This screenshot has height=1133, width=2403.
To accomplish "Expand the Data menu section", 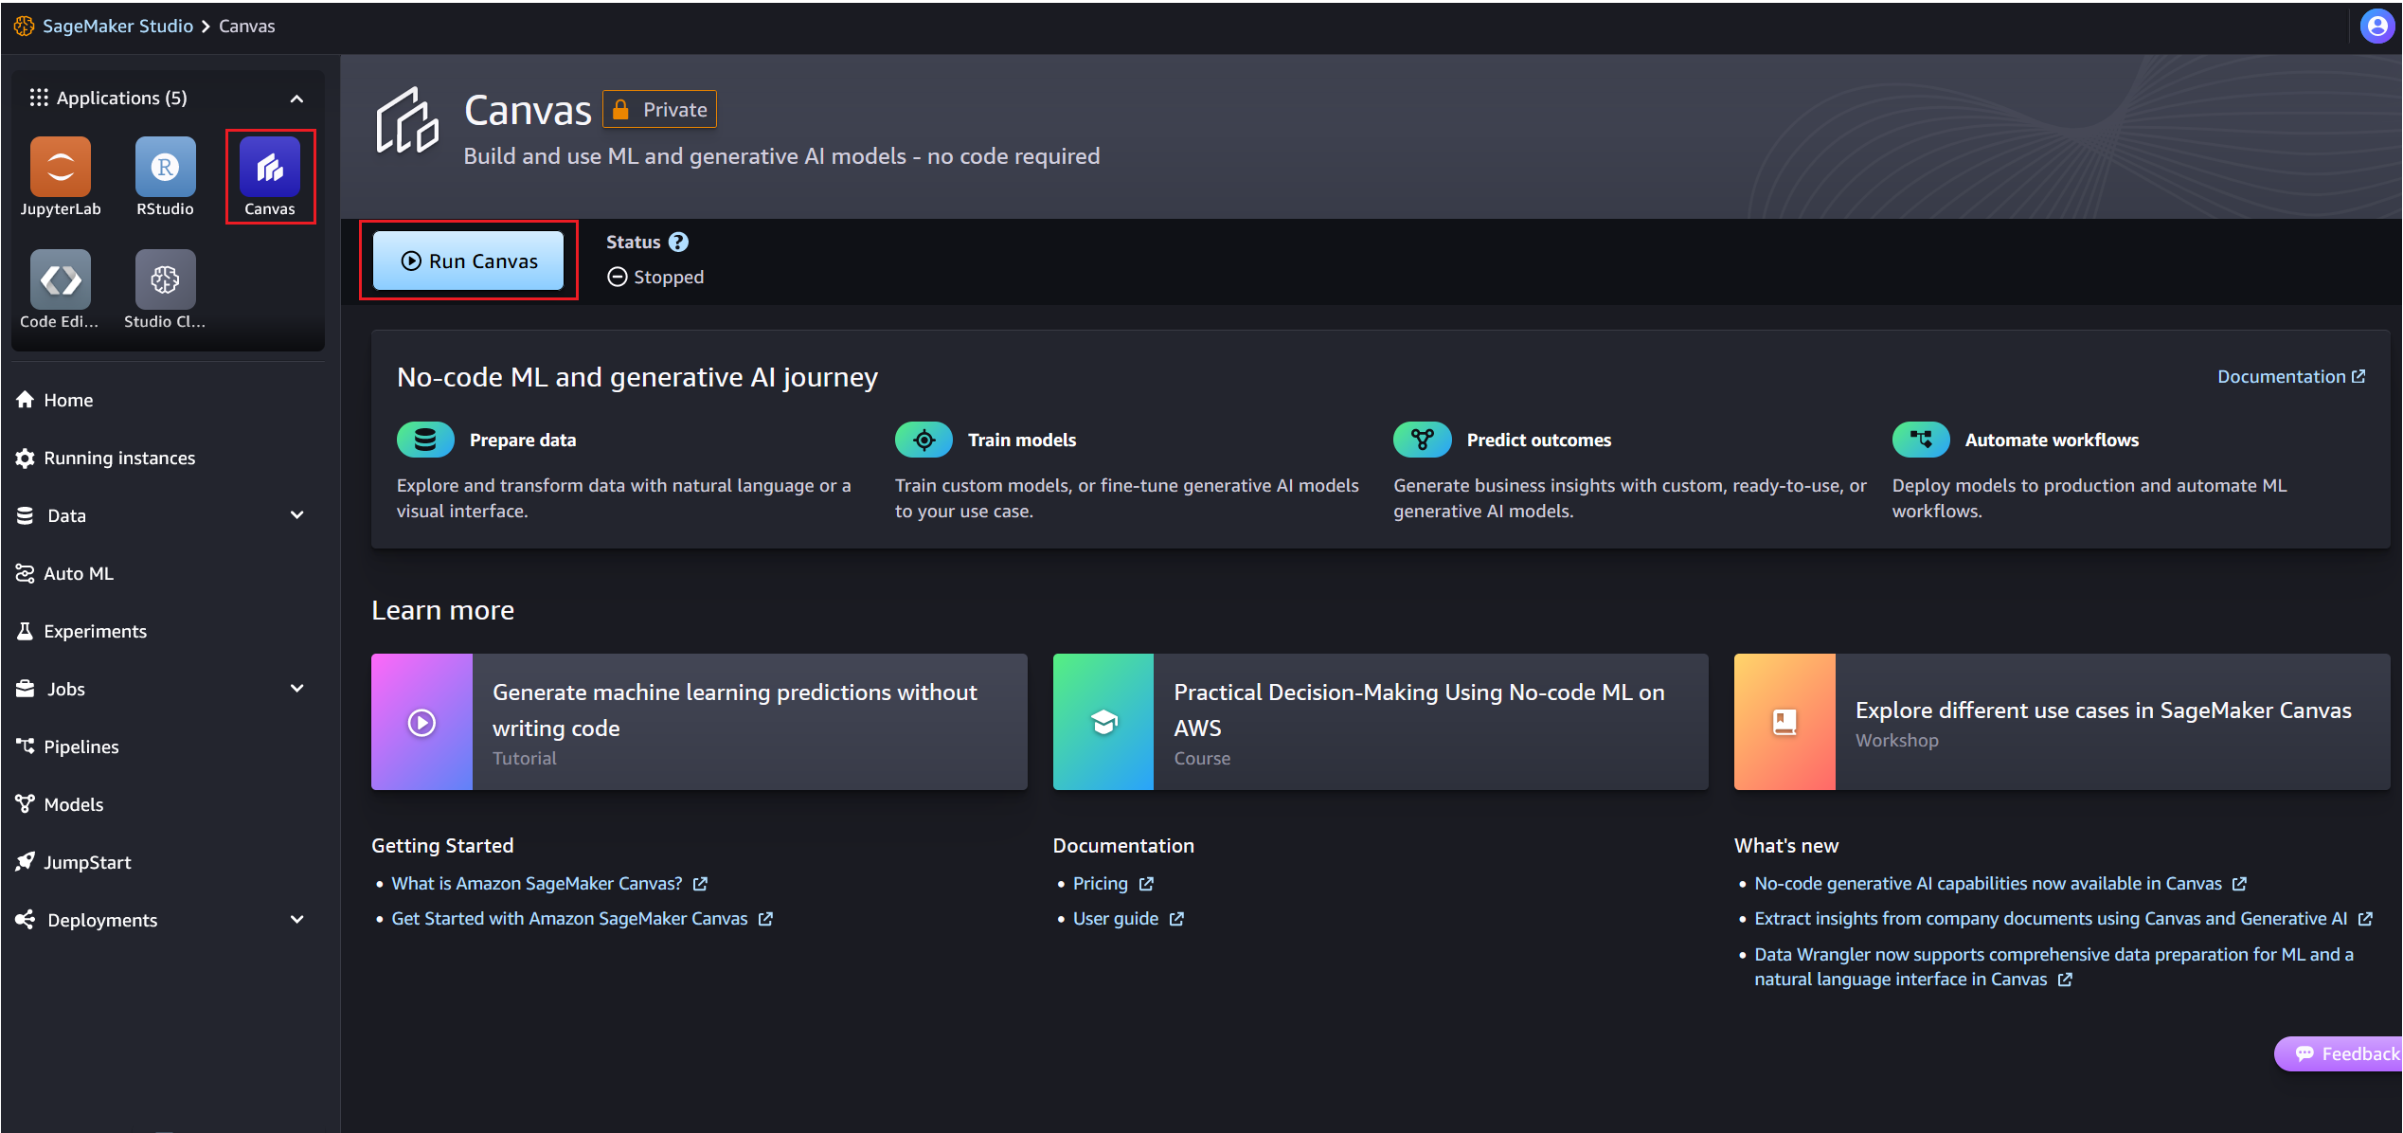I will 296,515.
